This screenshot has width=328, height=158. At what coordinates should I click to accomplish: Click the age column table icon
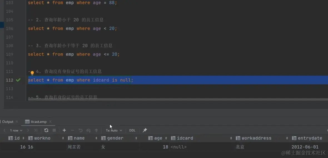(x=150, y=138)
